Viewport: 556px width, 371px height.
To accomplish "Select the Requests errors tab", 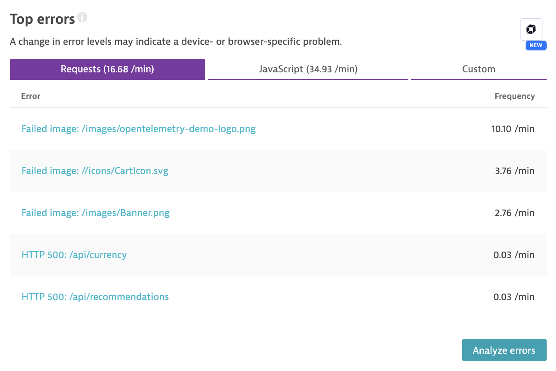I will 107,69.
